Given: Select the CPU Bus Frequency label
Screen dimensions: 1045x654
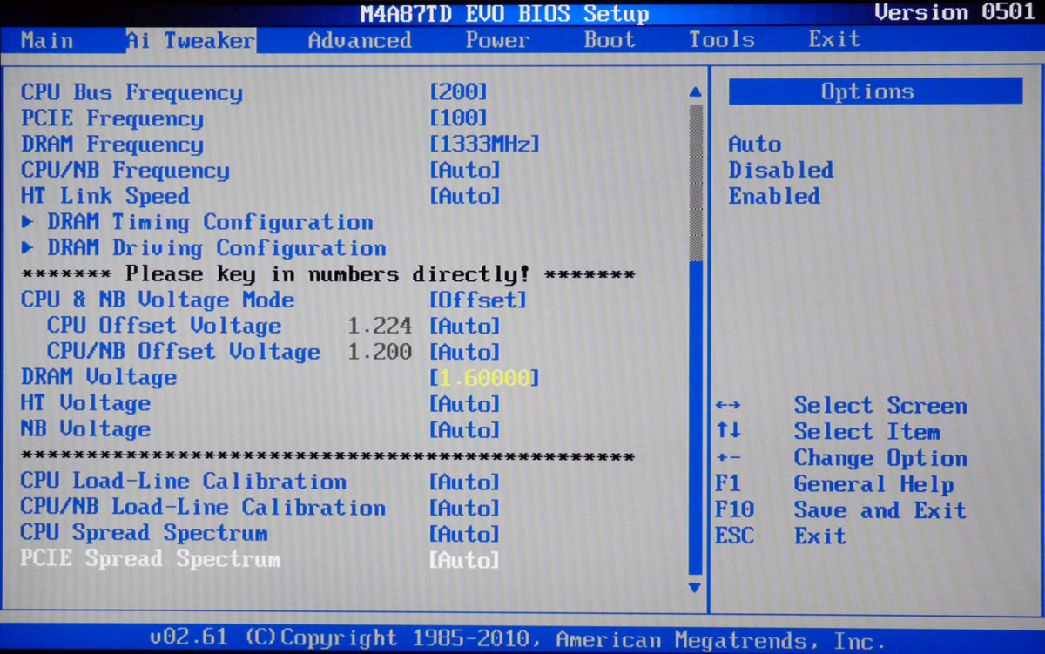Looking at the screenshot, I should point(131,92).
